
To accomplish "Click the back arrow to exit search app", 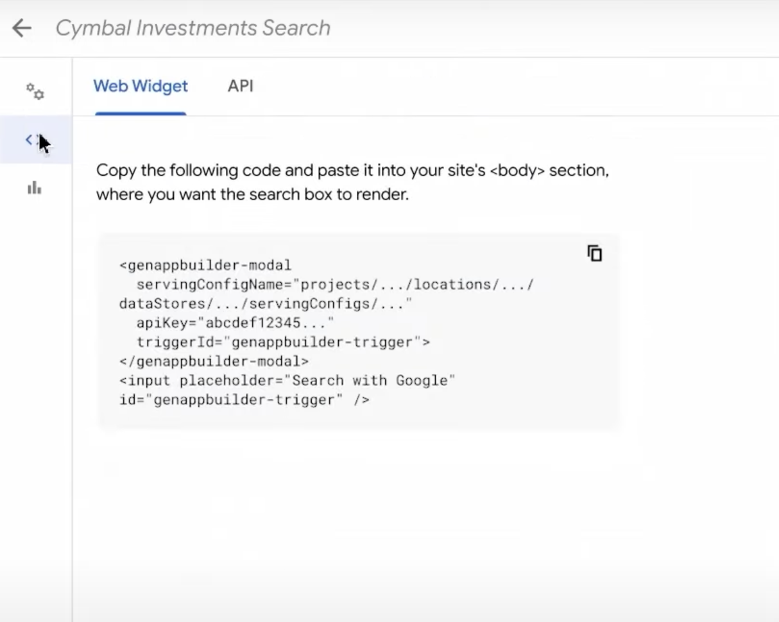I will coord(21,28).
